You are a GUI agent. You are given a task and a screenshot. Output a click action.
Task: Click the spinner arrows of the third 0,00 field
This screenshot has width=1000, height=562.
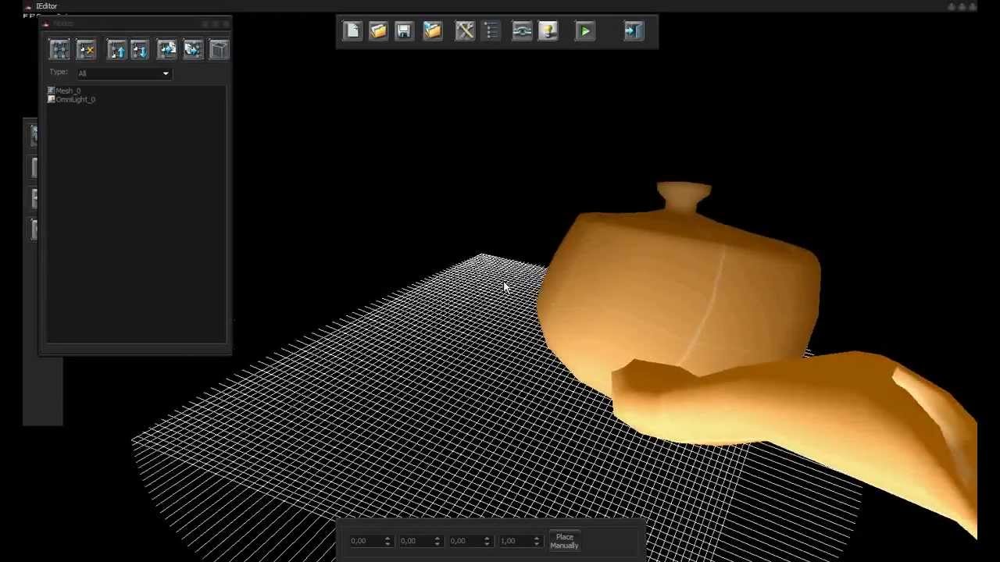[x=487, y=541]
